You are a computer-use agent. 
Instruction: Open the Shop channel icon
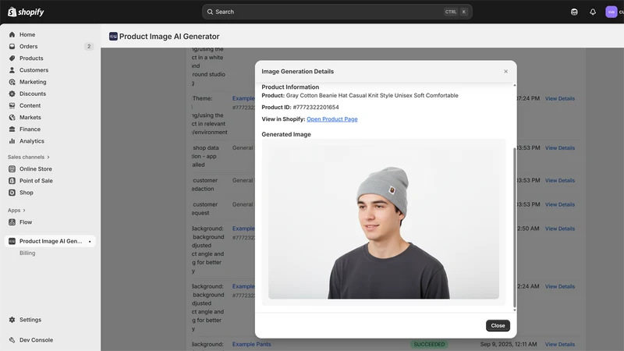[x=12, y=193]
